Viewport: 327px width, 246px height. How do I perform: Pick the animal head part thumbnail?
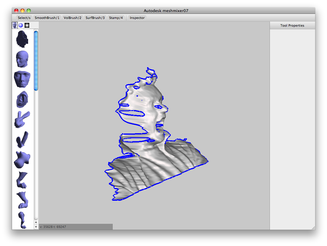(22, 160)
